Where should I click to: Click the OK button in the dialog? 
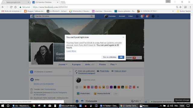click(121, 57)
